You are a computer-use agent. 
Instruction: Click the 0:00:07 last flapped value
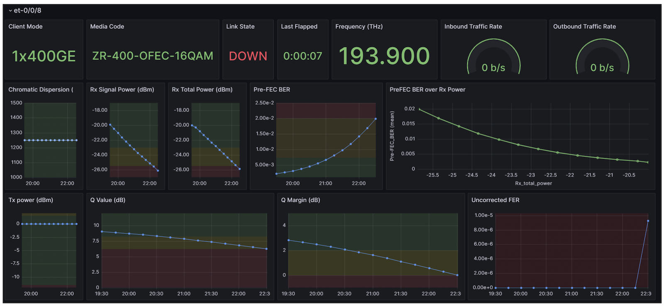[x=303, y=56]
